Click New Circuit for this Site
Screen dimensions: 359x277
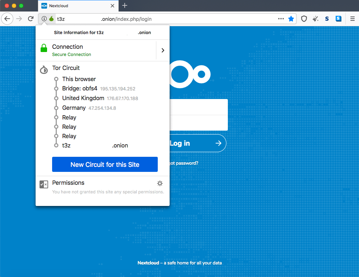pos(105,164)
